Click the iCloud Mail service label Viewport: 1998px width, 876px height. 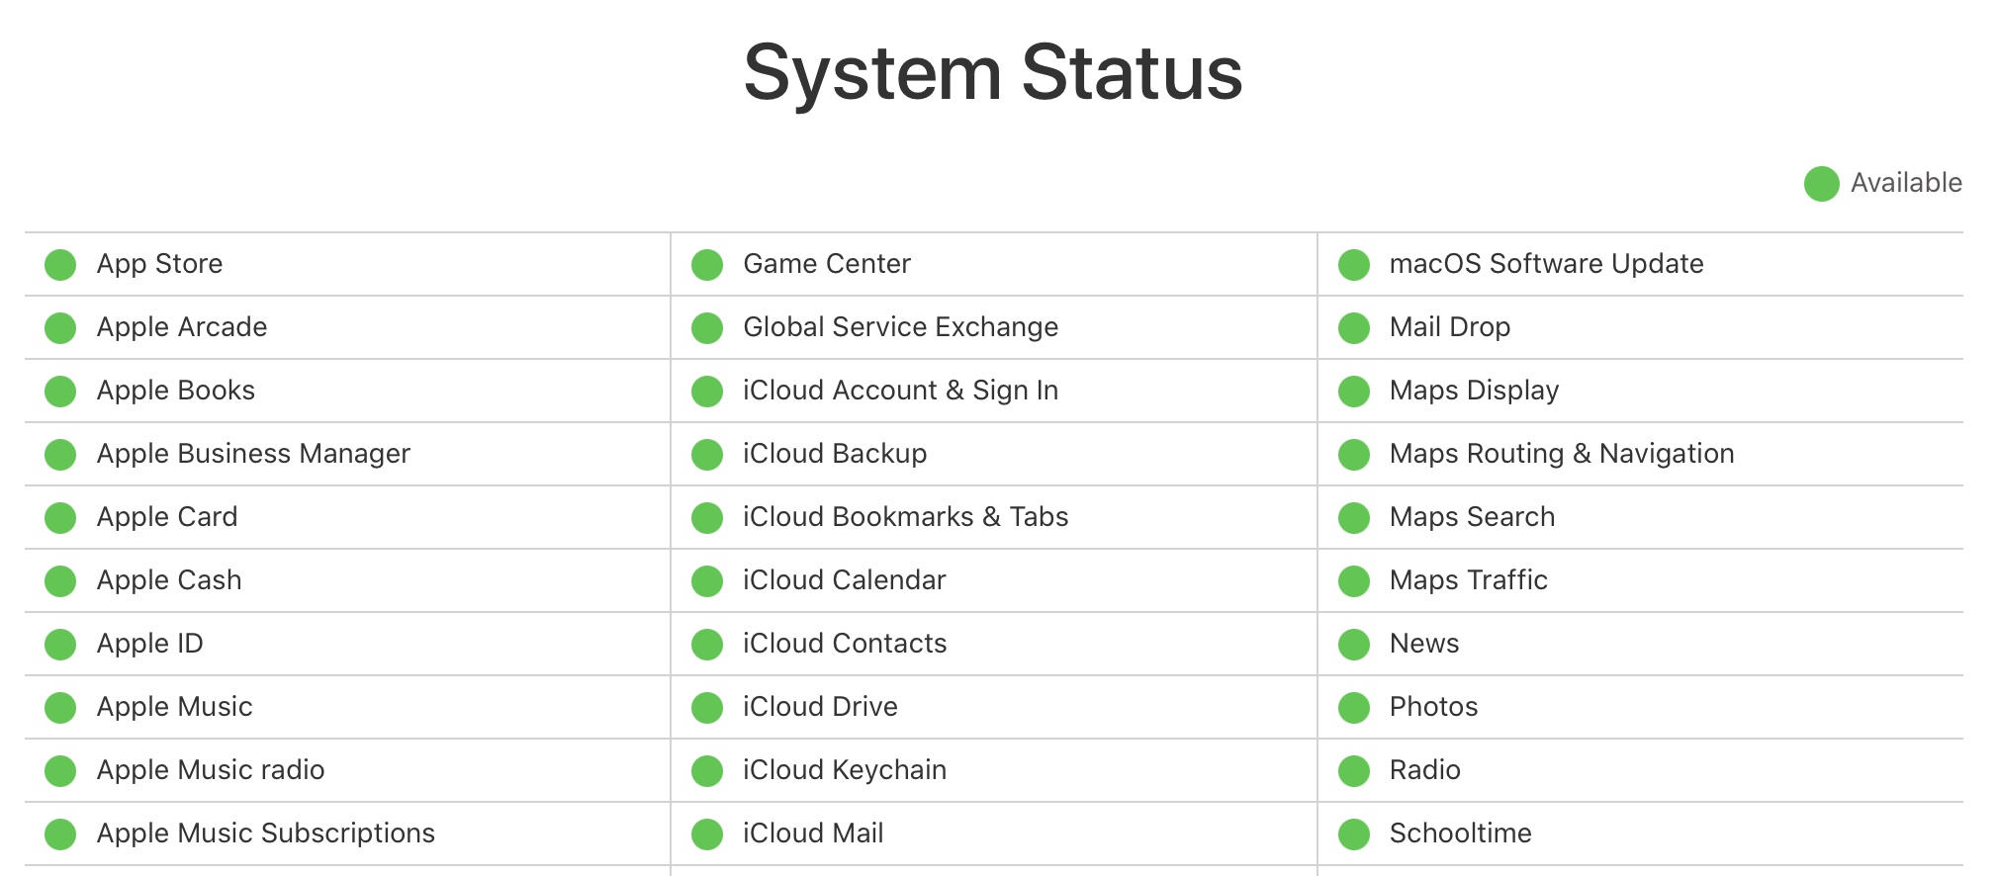click(x=813, y=833)
